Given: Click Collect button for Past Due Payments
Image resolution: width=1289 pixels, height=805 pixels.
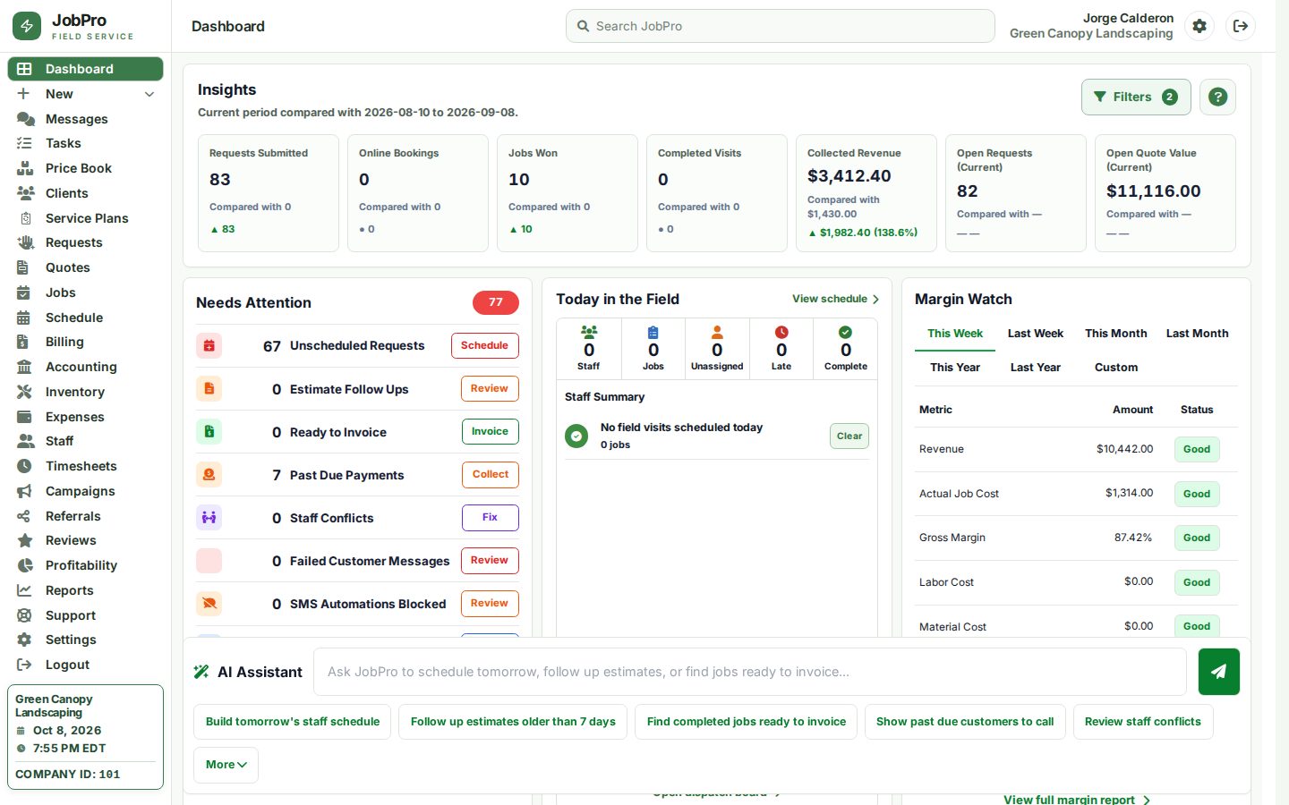Looking at the screenshot, I should coord(490,474).
